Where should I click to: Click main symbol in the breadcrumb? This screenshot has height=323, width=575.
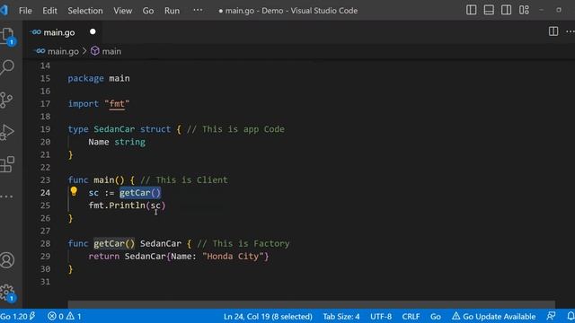pos(111,51)
